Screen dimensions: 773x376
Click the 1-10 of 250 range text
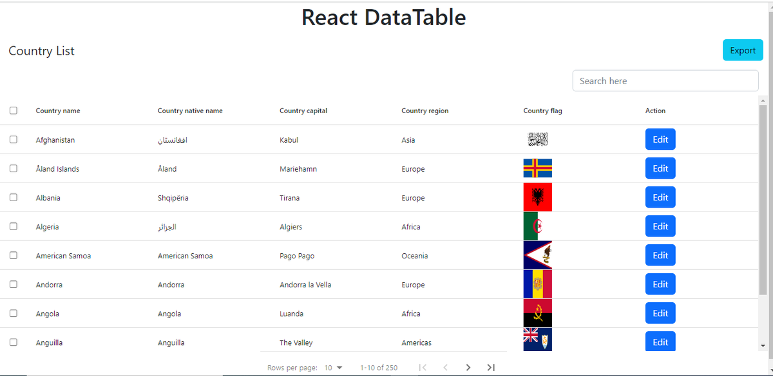click(379, 368)
